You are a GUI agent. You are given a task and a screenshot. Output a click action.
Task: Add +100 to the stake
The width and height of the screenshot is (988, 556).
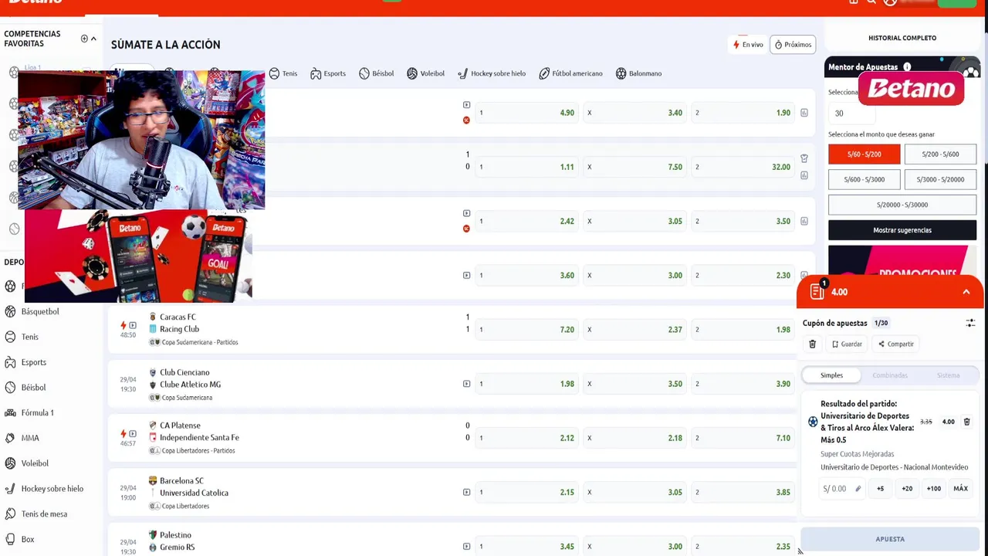[933, 489]
